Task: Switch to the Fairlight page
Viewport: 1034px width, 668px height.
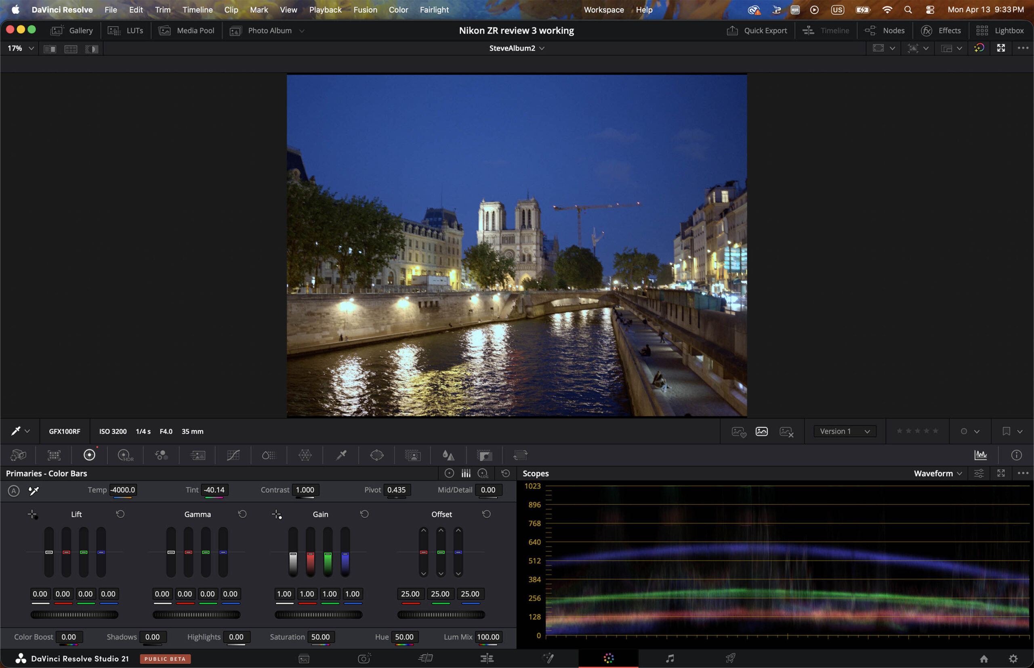Action: pos(670,658)
